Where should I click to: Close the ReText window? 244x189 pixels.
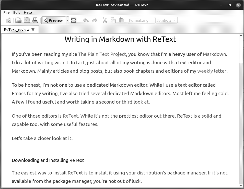238,5
